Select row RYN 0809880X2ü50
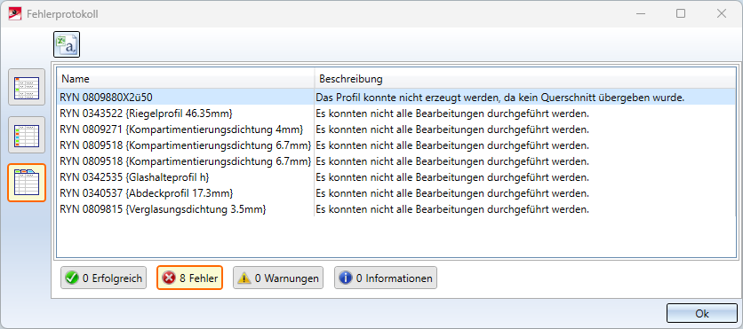 point(396,98)
